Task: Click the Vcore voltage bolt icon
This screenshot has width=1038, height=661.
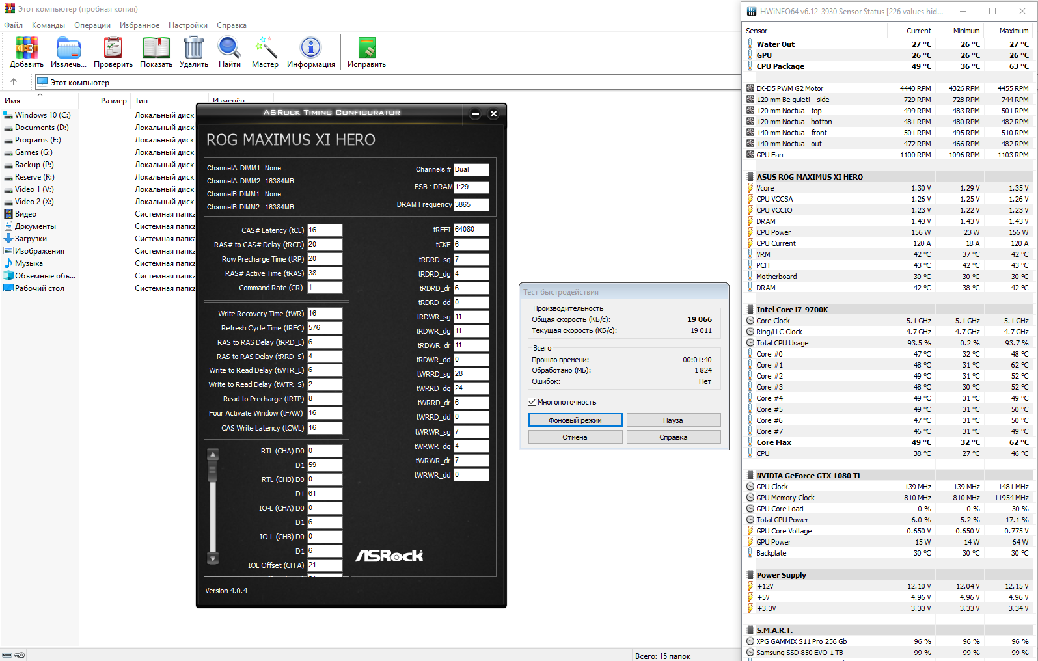Action: (x=750, y=188)
